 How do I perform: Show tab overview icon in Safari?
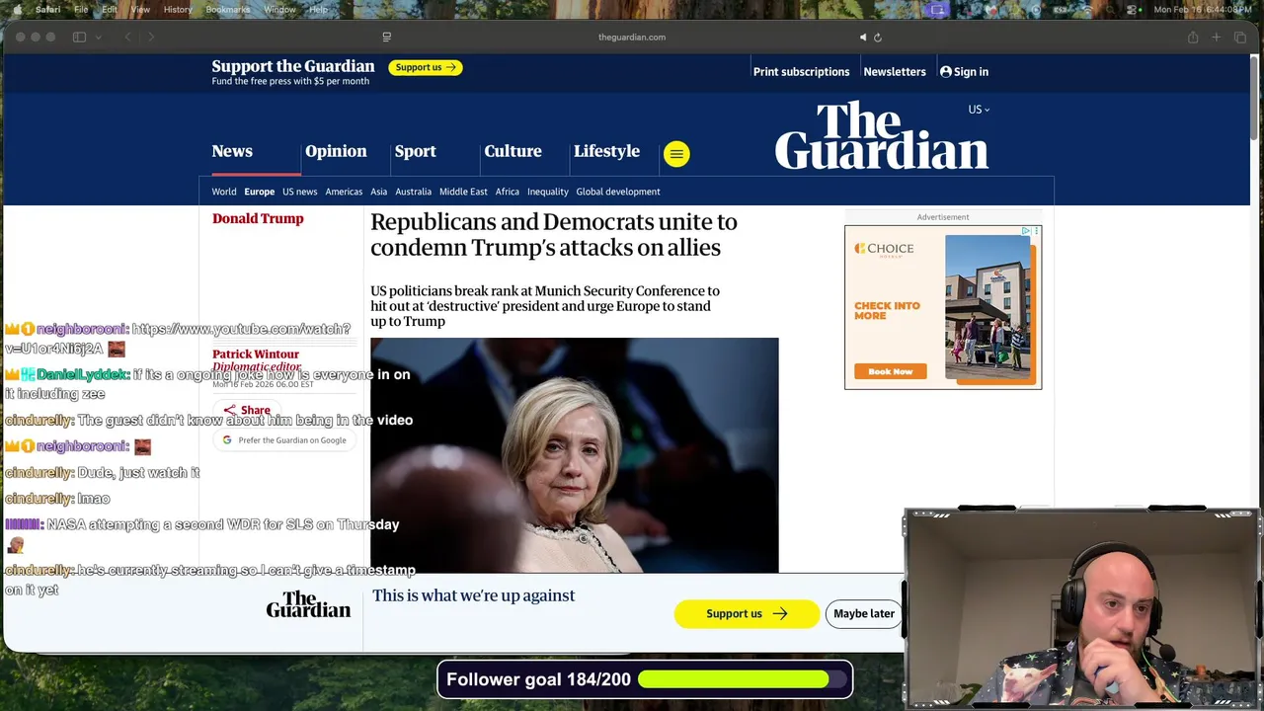[1240, 38]
